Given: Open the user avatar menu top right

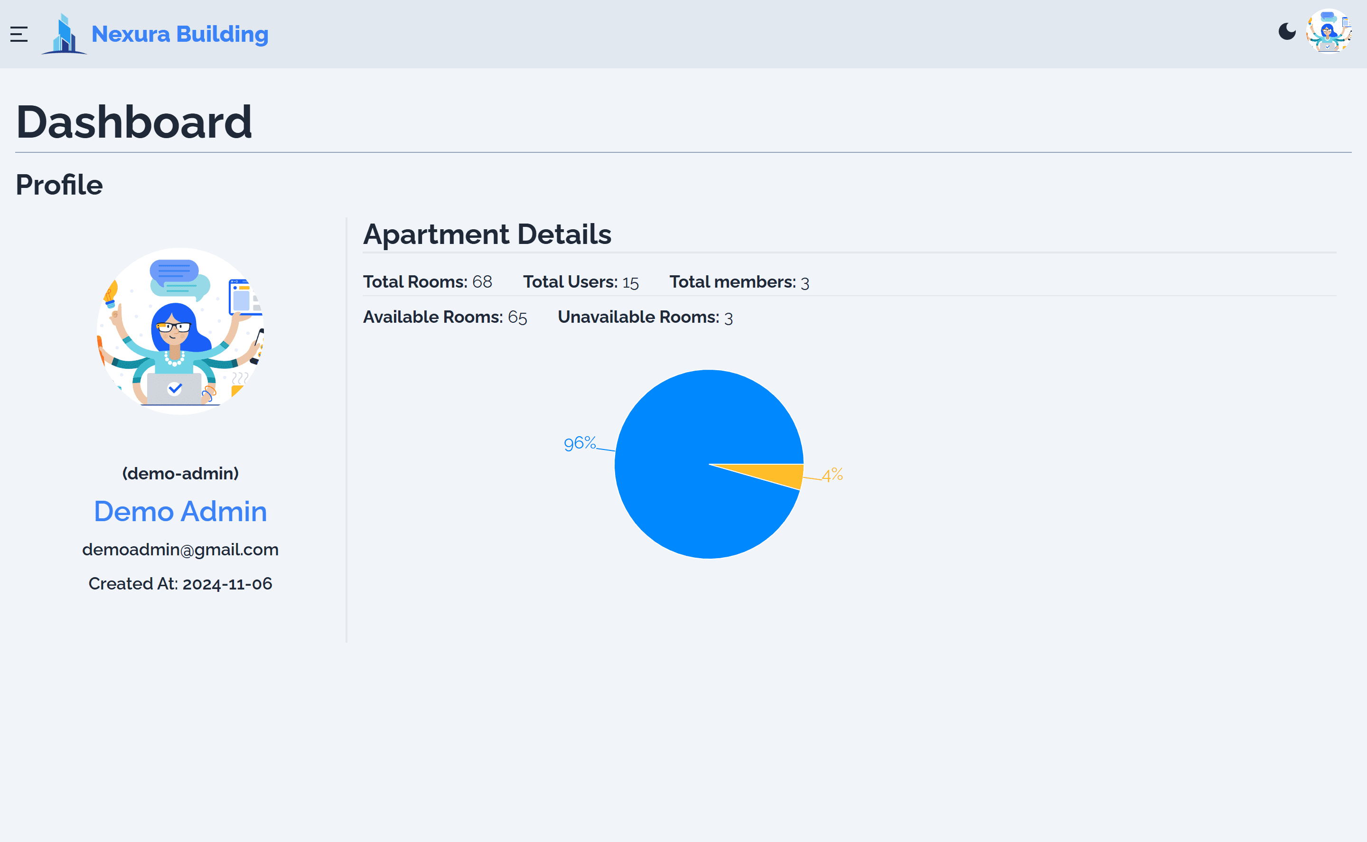Looking at the screenshot, I should pos(1330,32).
